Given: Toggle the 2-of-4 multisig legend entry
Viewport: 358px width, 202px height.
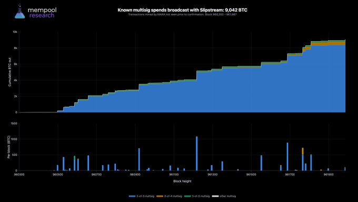Looking at the screenshot, I should [169, 196].
